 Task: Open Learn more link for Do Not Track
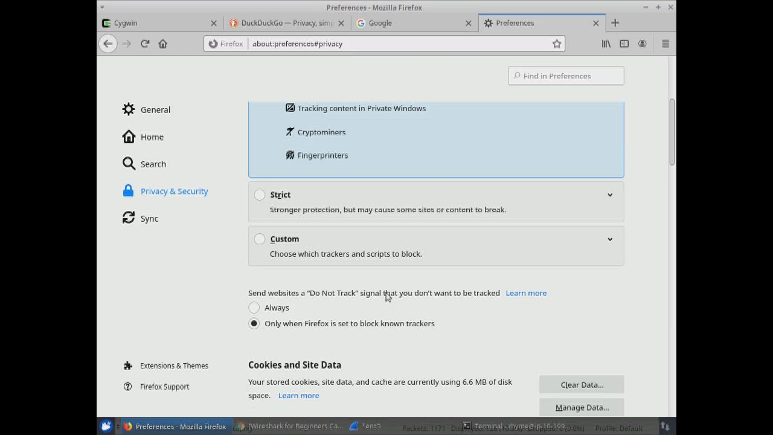coord(526,293)
